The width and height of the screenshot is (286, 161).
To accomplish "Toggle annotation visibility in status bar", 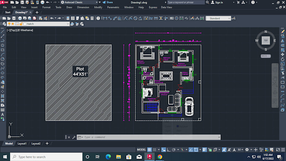I will (x=224, y=150).
